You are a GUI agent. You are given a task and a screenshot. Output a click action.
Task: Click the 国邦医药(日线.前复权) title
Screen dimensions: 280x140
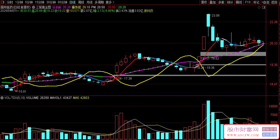tap(16, 7)
